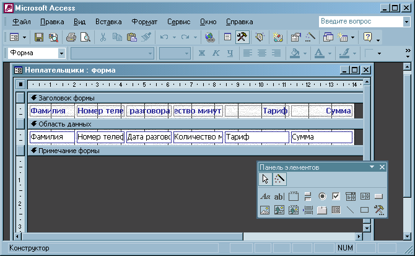
Task: Select the Примечание формы section bar
Action: [x=195, y=151]
